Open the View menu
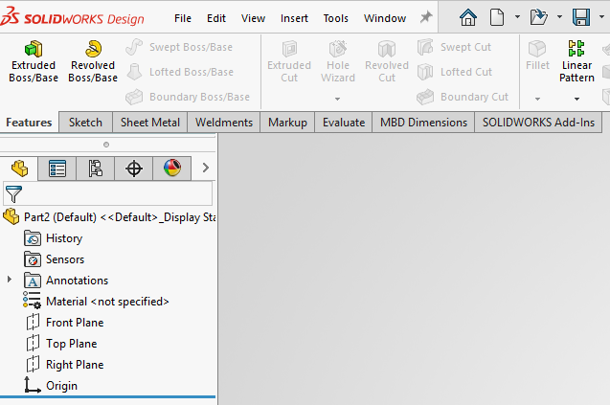The width and height of the screenshot is (610, 405). (253, 18)
